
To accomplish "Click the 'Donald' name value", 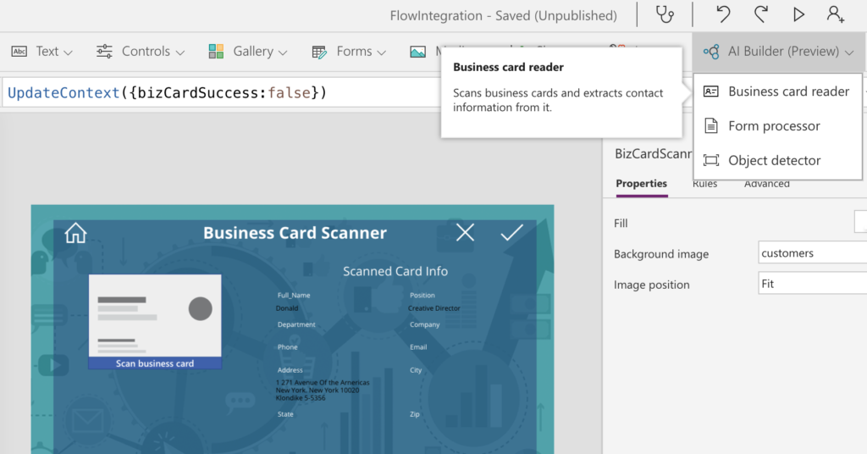I will click(287, 308).
